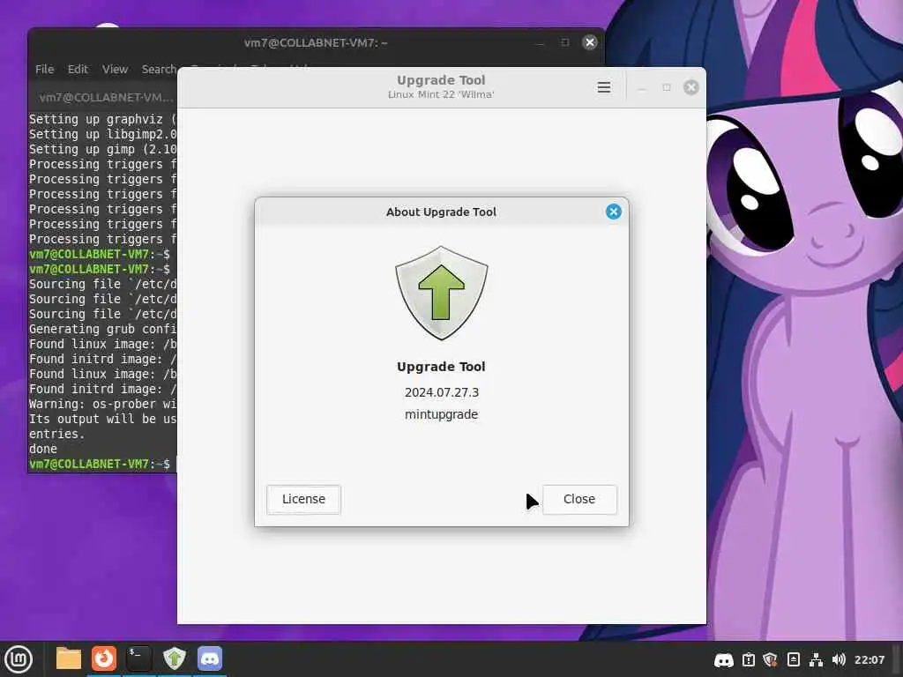903x677 pixels.
Task: Click the bold 'Upgrade Tool' name below the shield
Action: tap(442, 367)
